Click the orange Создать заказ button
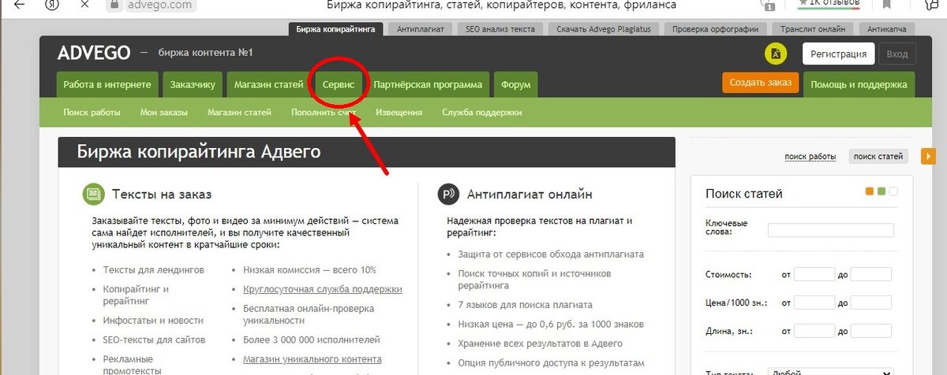947x375 pixels. (x=761, y=84)
